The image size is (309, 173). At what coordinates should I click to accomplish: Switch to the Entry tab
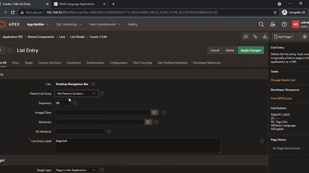click(x=15, y=63)
